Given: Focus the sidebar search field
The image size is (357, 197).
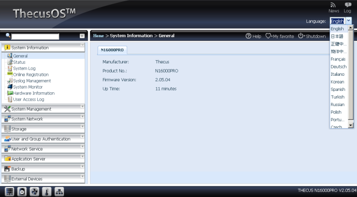Looking at the screenshot, I should (35, 36).
